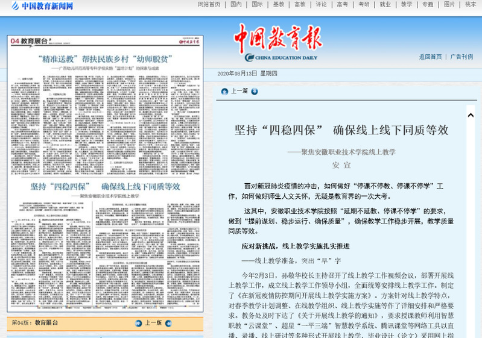This screenshot has height=338, width=482.
Task: Click the round arrow icon following 上一篇
Action: (255, 92)
